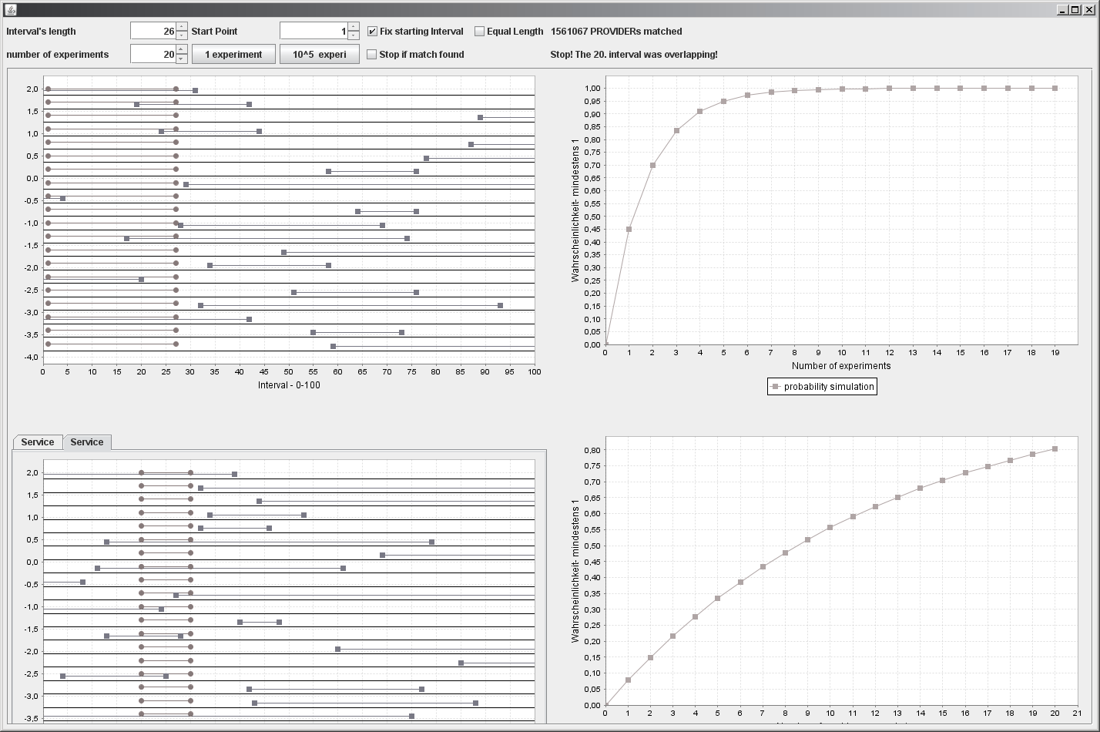Click the probability simulation legend entry
1100x732 pixels.
(822, 387)
